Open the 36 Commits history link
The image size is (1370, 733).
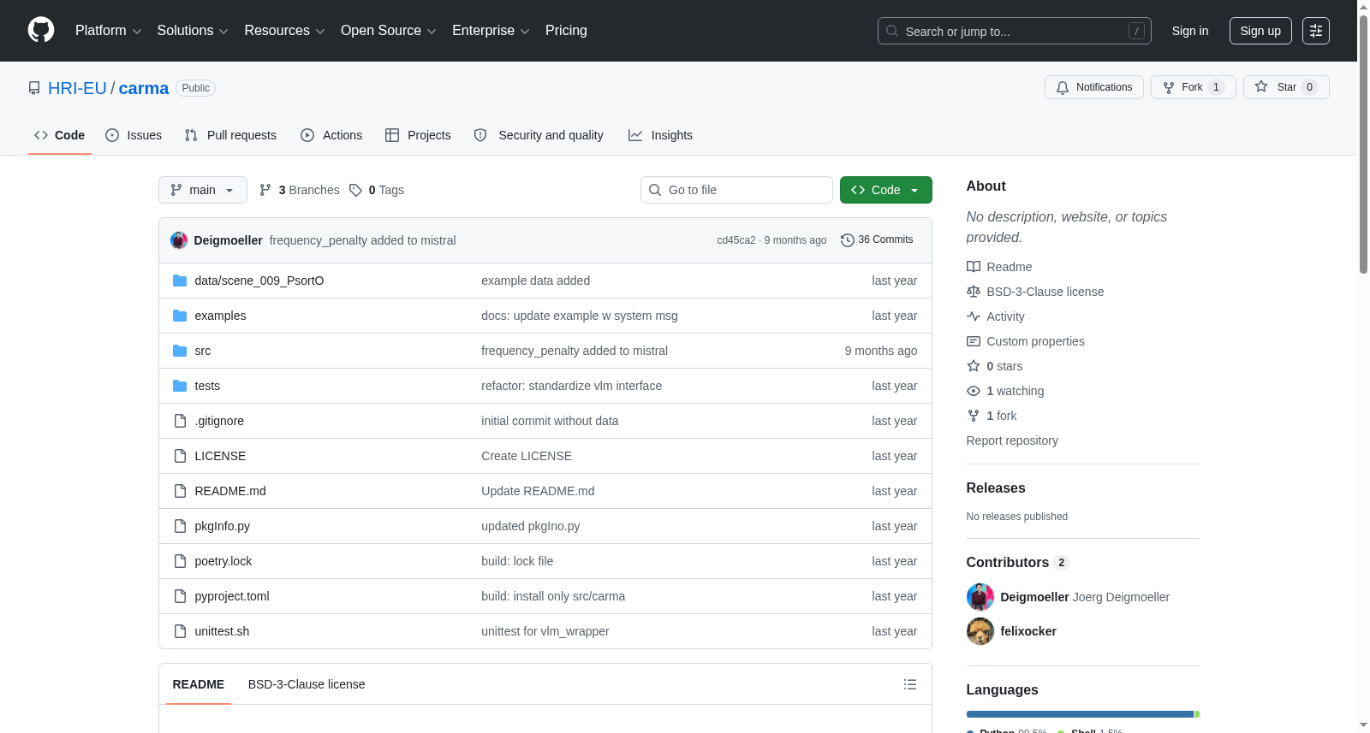pos(877,240)
